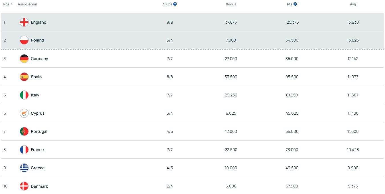Click the Portugal flag icon
Screen dimensions: 385x194
pos(24,131)
